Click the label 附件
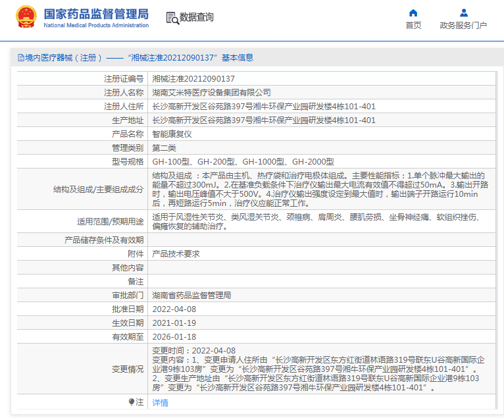Viewport: 504px width, 418px height. click(136, 254)
